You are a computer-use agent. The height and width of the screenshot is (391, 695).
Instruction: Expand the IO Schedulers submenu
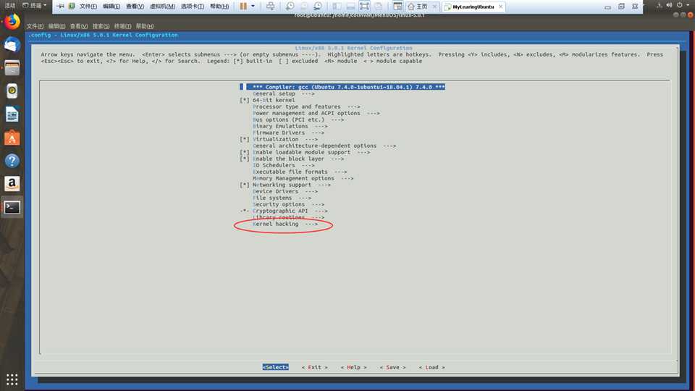point(283,165)
